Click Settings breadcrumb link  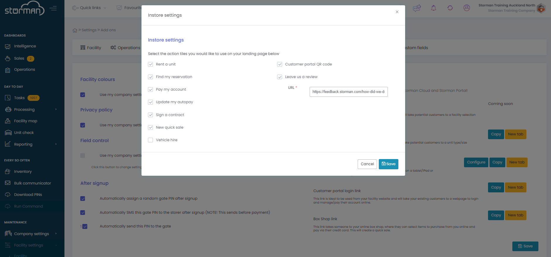(89, 30)
